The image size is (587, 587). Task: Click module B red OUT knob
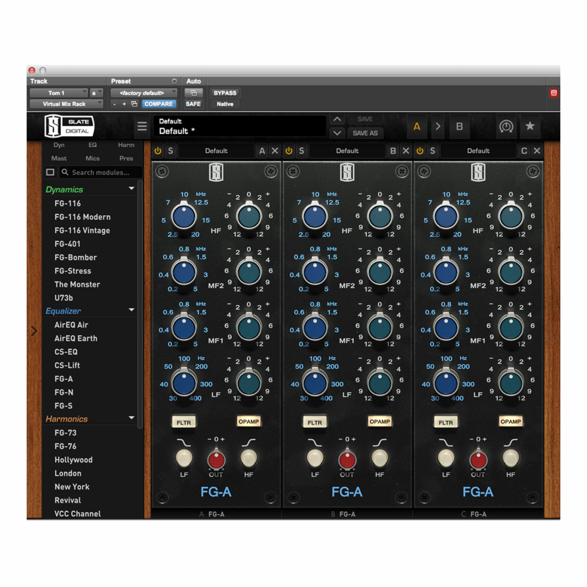coord(347,460)
